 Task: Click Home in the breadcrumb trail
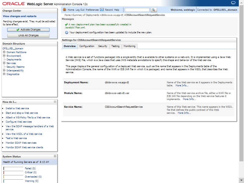point(67,15)
